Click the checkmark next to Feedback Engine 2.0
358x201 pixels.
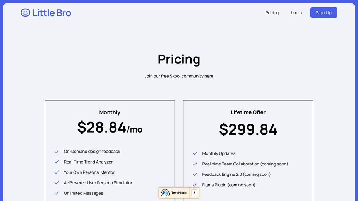195,174
